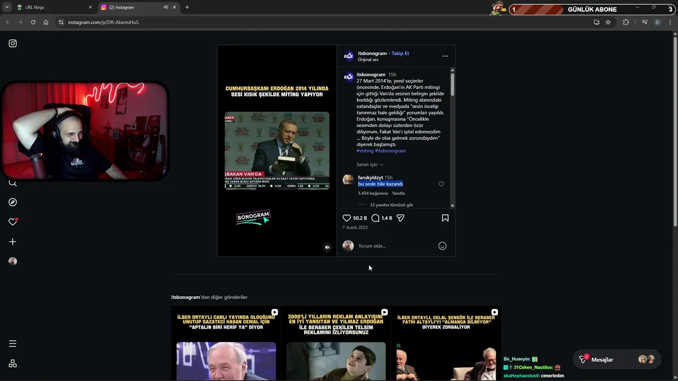This screenshot has height=381, width=678.
Task: Open farukyldzyt's comment avatar
Action: coord(348,180)
